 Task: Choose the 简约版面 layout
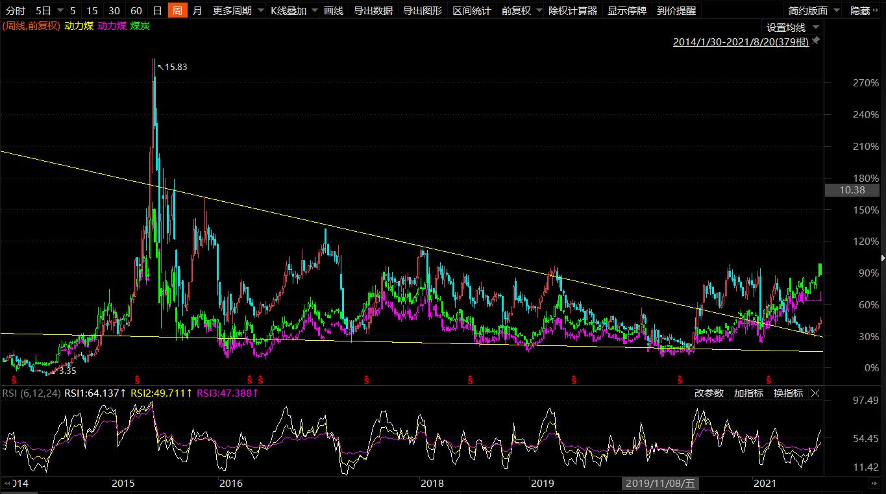tap(808, 10)
